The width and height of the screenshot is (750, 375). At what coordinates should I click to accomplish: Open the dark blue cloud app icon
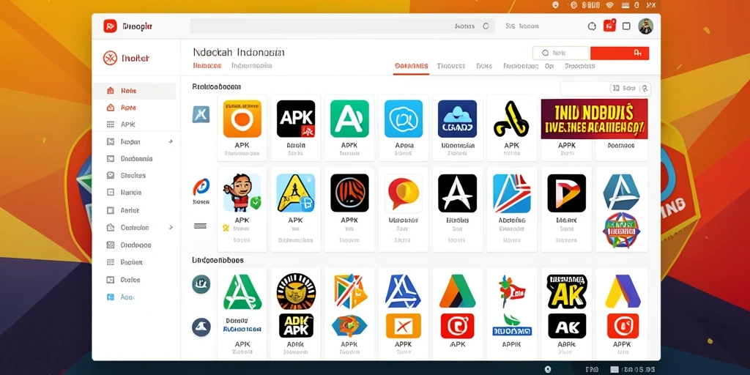point(457,119)
